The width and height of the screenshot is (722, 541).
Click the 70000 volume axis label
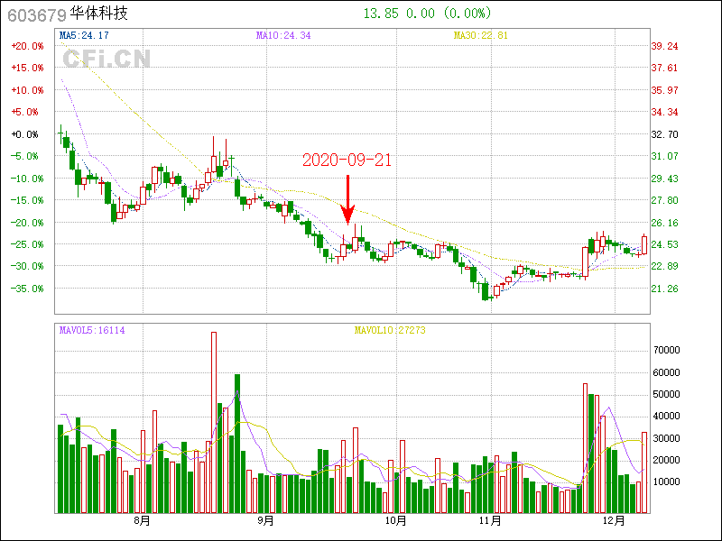[668, 350]
